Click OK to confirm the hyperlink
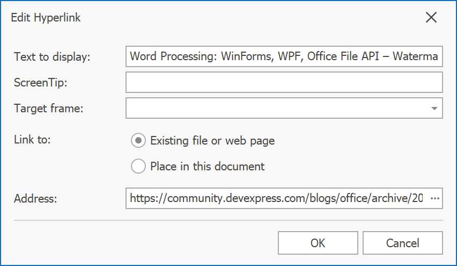Screen dimensions: 457x266 point(318,243)
